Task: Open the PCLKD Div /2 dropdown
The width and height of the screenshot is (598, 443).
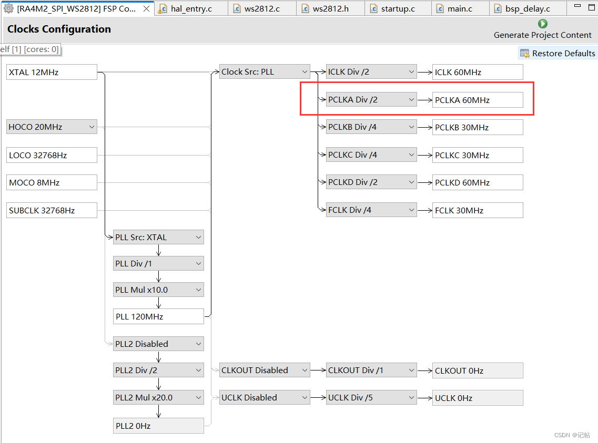Action: pyautogui.click(x=371, y=182)
